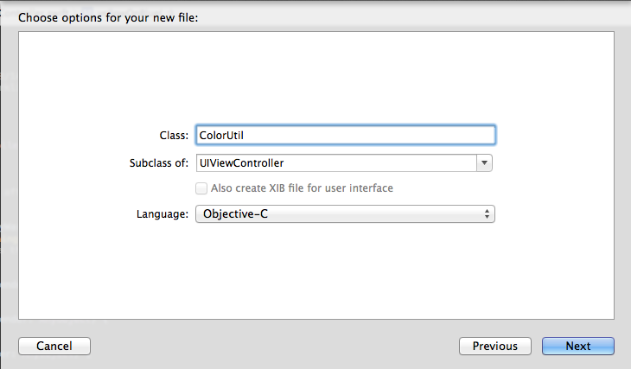Click the triangle icon beside UIViewController
Screen dimensions: 631x369
485,163
